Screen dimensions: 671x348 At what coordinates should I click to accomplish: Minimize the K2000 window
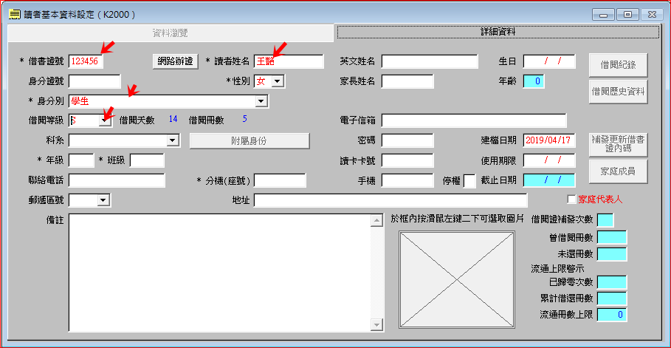[604, 15]
